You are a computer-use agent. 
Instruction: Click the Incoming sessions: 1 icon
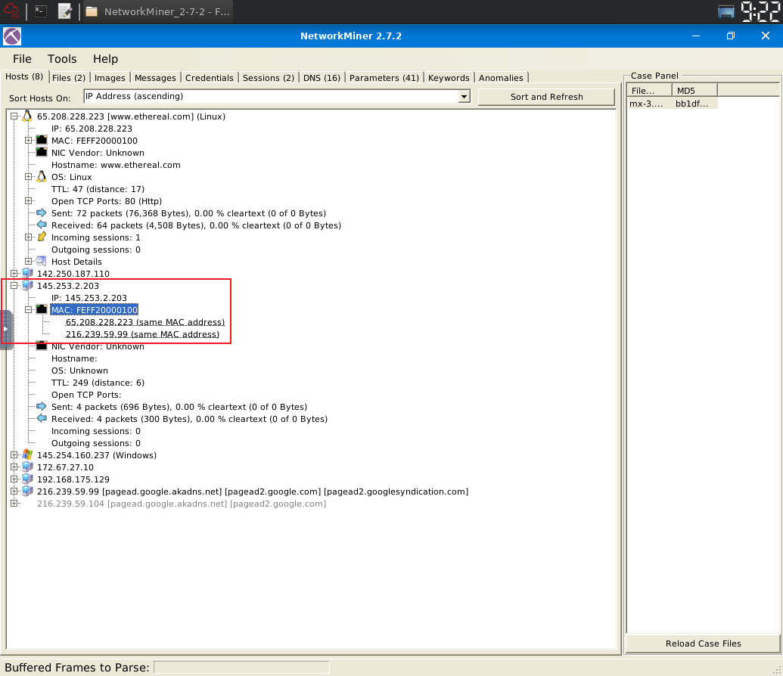tap(42, 237)
